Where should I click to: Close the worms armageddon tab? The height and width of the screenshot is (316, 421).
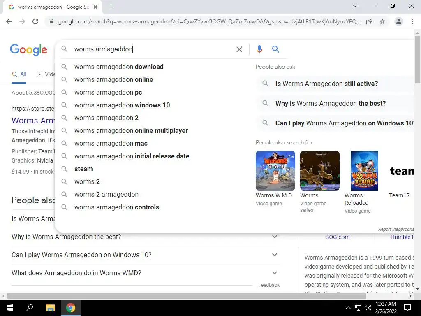pos(95,7)
